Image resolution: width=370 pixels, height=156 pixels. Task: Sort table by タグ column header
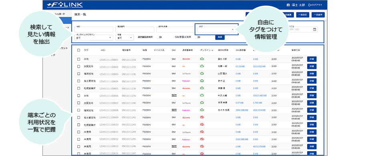pos(86,50)
